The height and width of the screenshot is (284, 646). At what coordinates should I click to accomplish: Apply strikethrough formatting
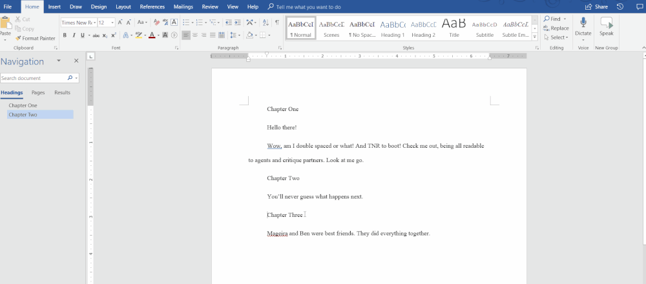click(x=96, y=35)
